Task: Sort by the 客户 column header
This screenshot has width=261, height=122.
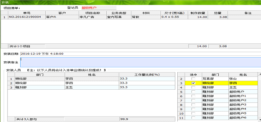Action: coord(62,13)
